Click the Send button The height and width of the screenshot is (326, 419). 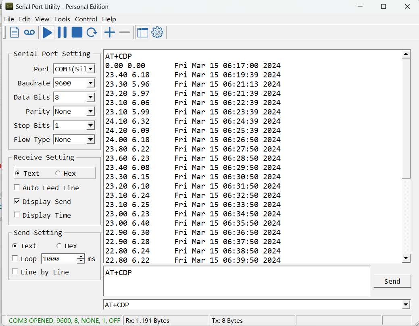(392, 281)
